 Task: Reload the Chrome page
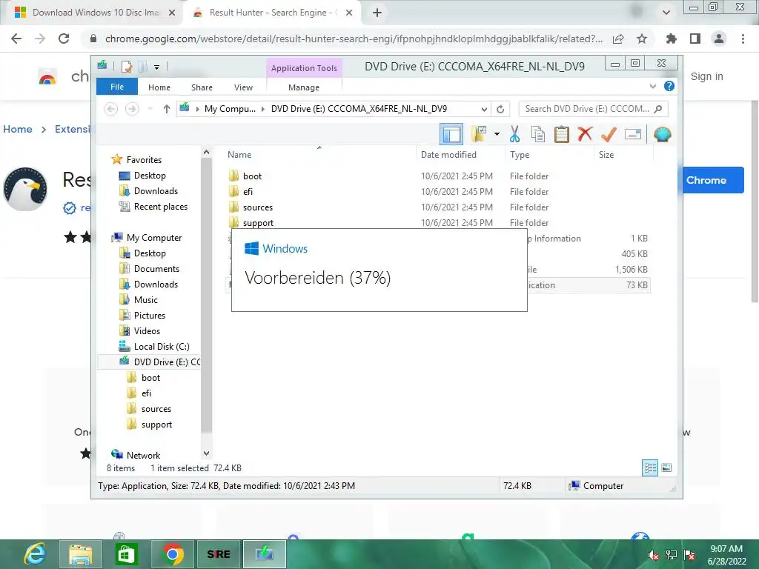click(64, 39)
